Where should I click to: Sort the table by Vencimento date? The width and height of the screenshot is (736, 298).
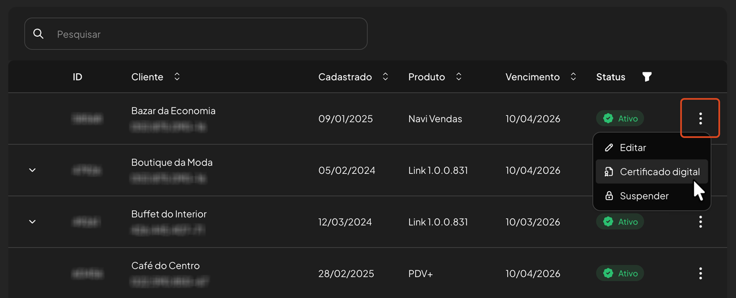pyautogui.click(x=573, y=77)
